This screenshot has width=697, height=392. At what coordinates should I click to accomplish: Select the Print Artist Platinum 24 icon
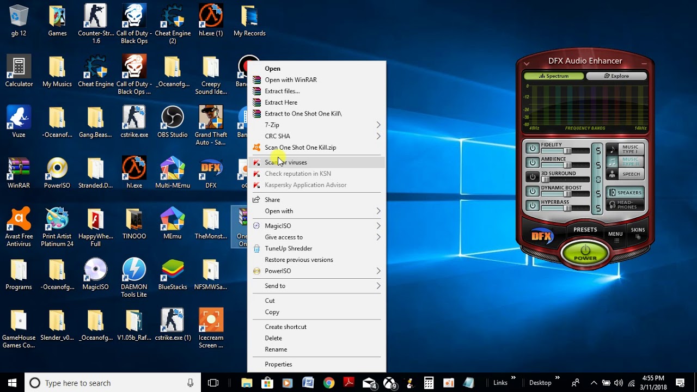coord(57,228)
